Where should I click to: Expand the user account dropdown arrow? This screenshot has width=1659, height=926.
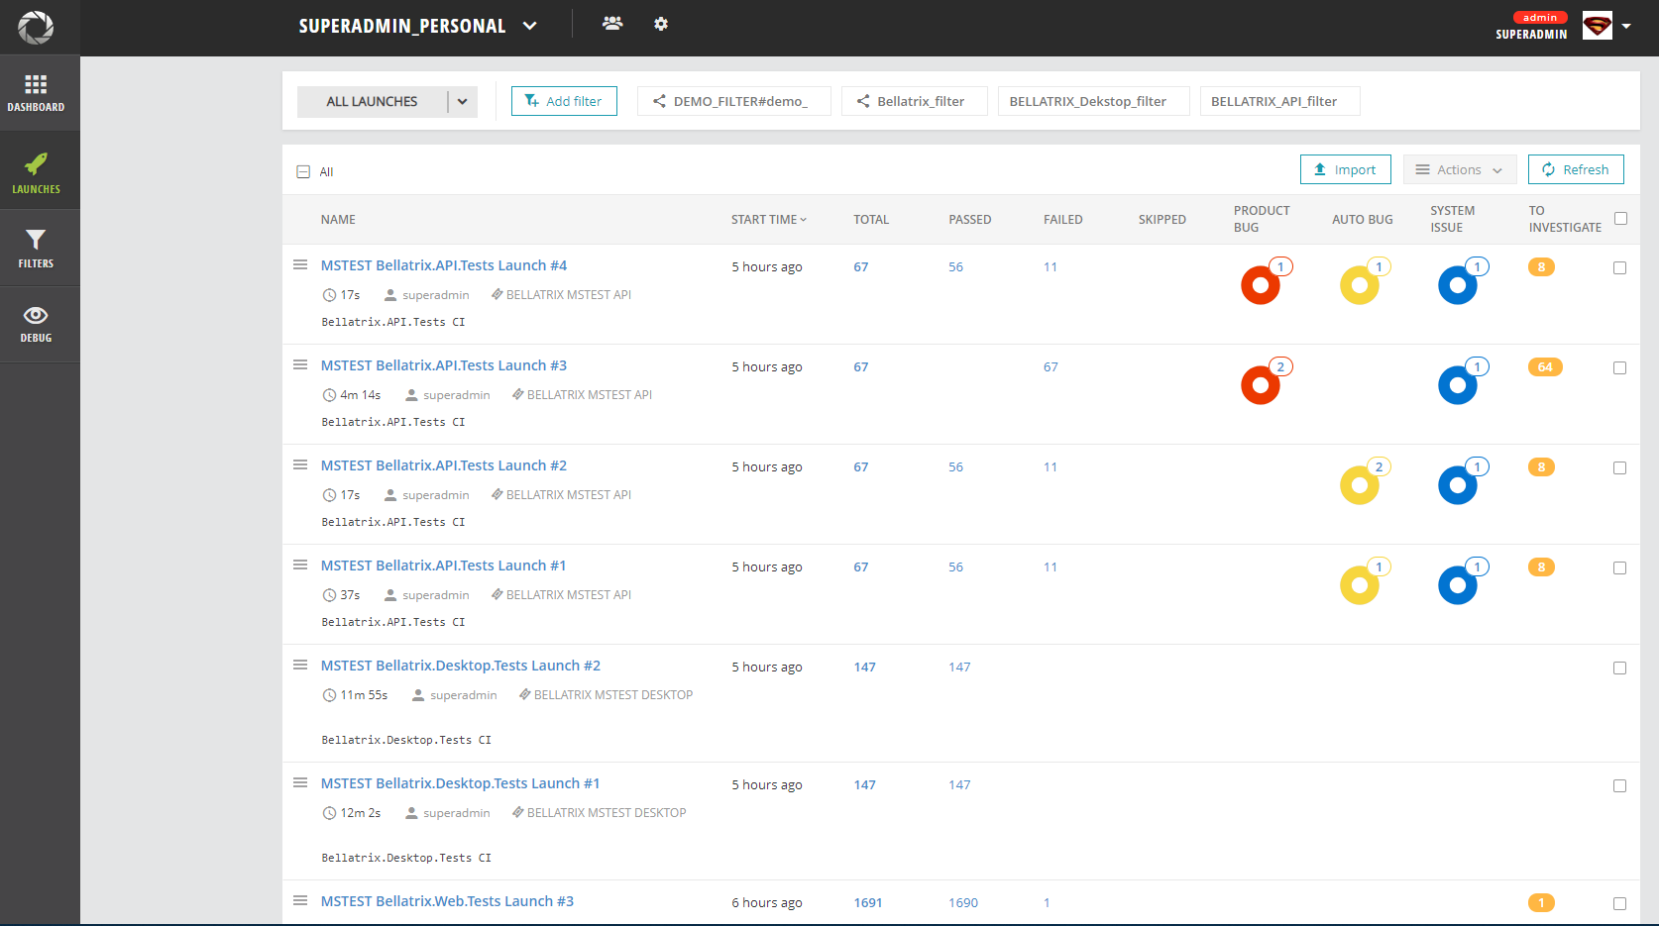[x=1626, y=27]
